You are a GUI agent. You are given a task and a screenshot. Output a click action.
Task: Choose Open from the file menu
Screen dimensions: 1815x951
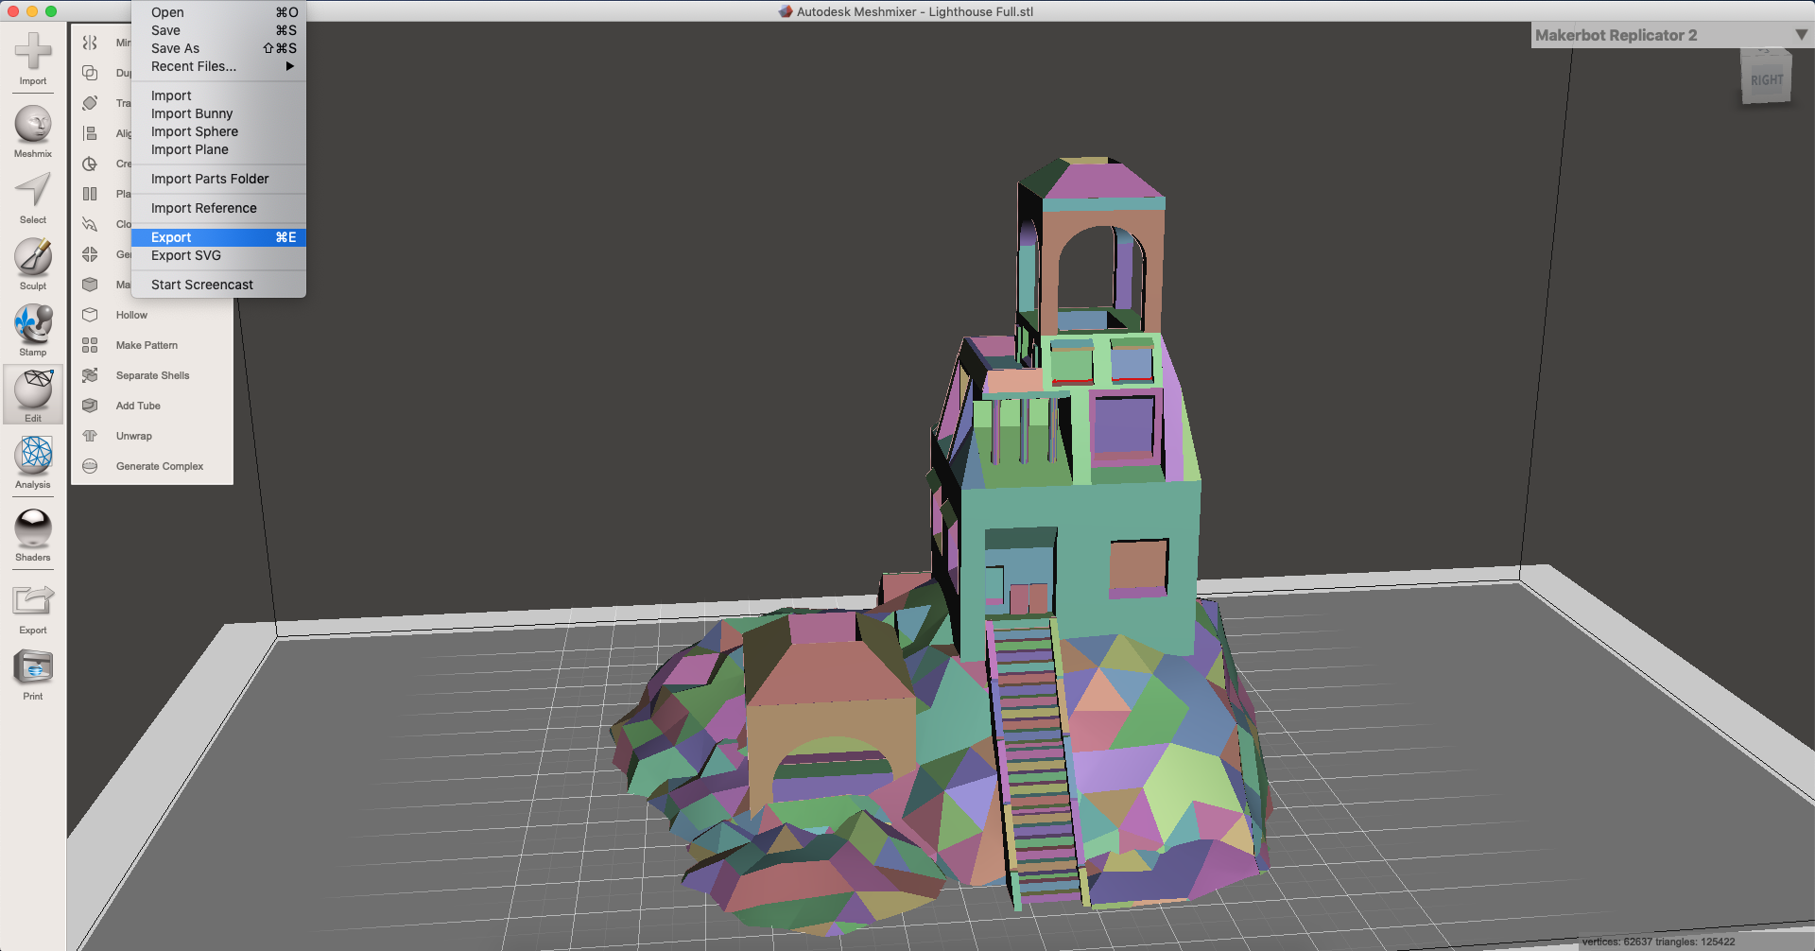(x=218, y=12)
